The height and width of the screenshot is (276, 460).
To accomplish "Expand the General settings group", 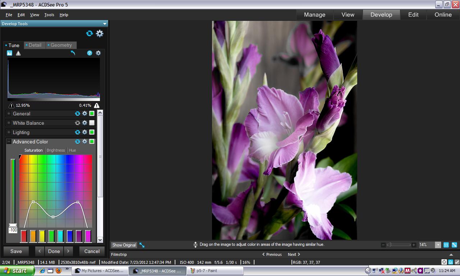I will pyautogui.click(x=9, y=114).
